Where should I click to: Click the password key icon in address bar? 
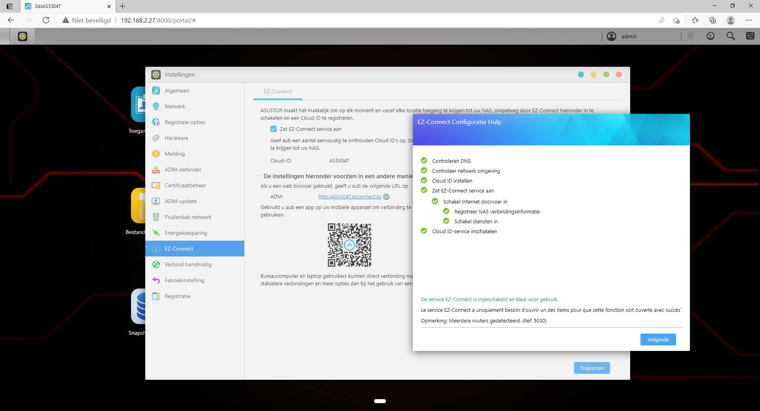[x=661, y=20]
